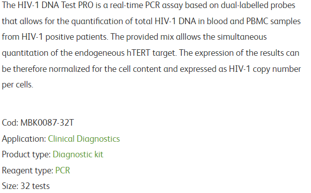Click the words 'per cells.' ending paragraph

[x=18, y=85]
